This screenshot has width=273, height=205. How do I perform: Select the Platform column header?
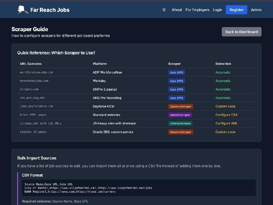(x=100, y=64)
